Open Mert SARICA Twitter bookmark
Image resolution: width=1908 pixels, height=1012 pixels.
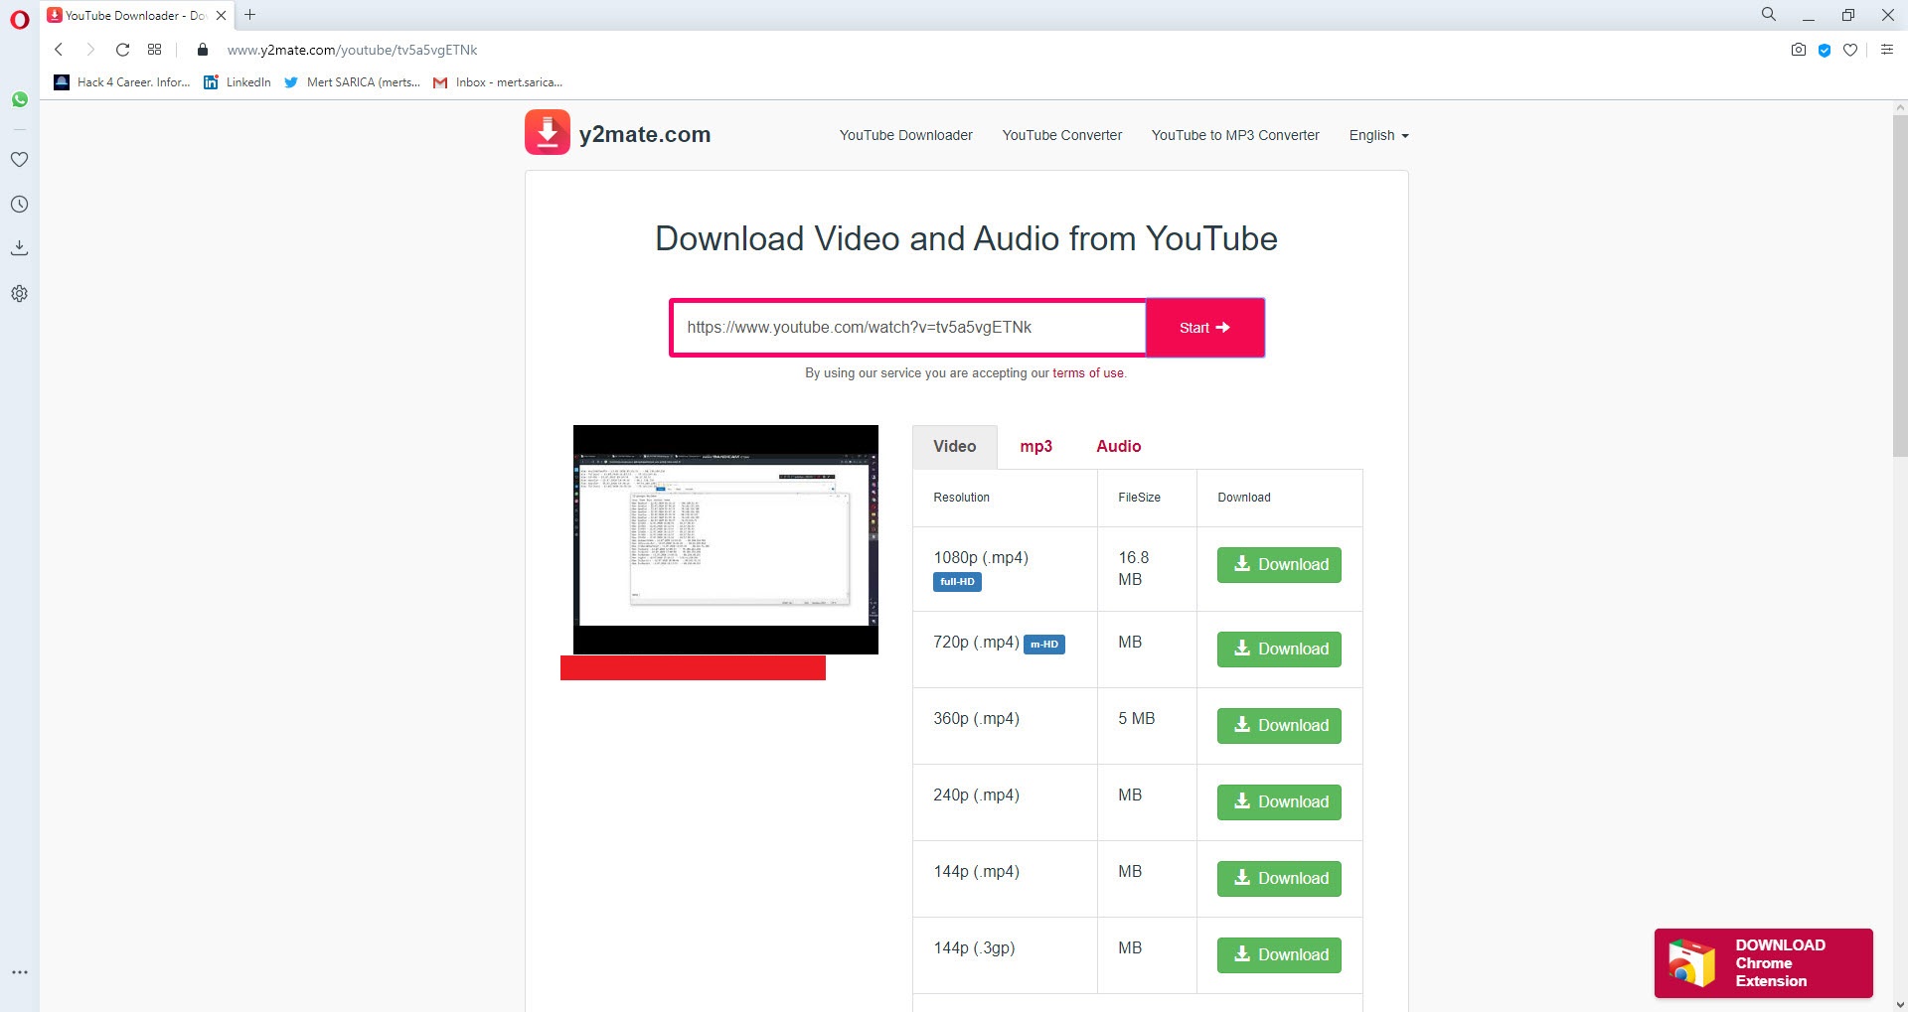click(x=352, y=82)
